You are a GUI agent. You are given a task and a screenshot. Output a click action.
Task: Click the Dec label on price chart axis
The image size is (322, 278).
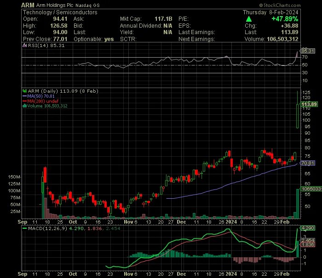click(182, 222)
